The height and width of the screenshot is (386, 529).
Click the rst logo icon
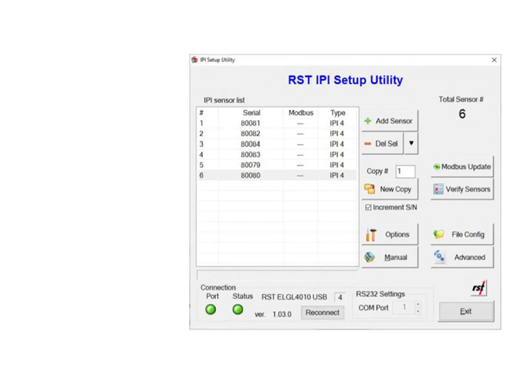[x=479, y=288]
